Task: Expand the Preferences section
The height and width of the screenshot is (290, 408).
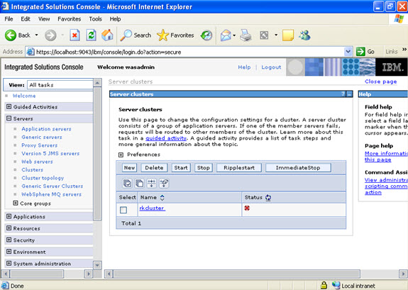Action: (x=121, y=155)
